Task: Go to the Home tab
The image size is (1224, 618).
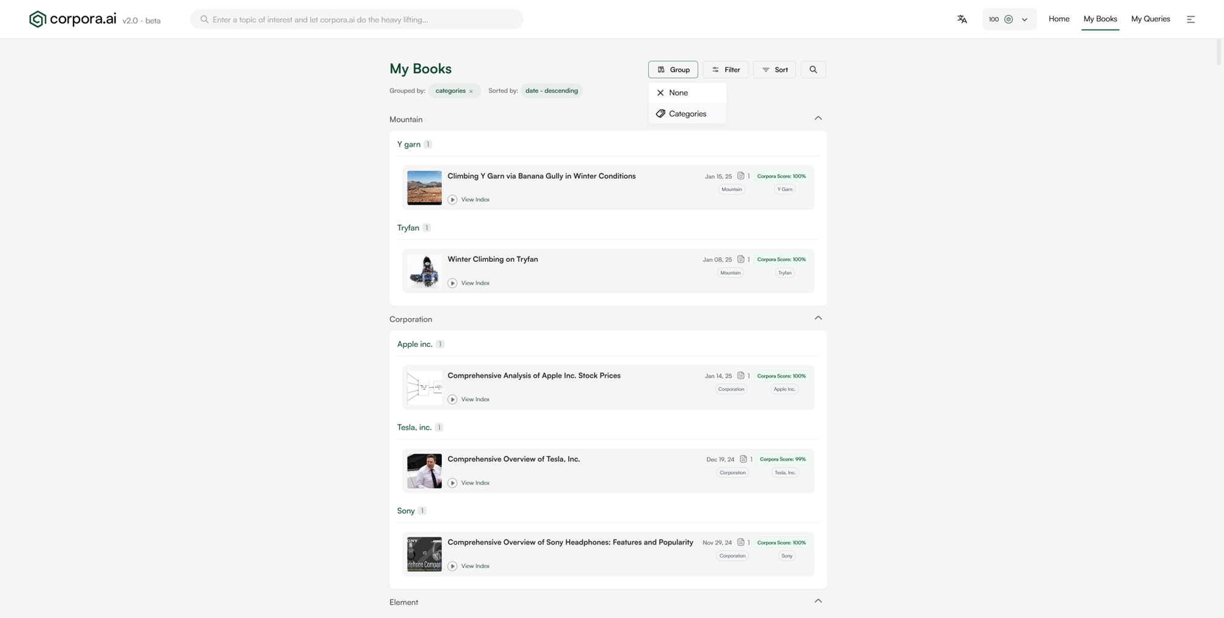Action: [1058, 19]
